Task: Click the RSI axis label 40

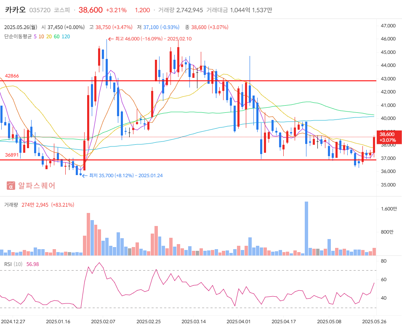Action: tap(384, 298)
